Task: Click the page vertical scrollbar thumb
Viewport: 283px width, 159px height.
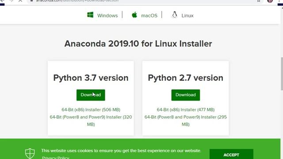Action: point(282,74)
